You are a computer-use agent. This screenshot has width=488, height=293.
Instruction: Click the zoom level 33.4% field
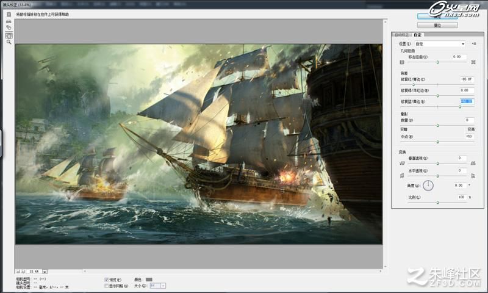(34, 272)
